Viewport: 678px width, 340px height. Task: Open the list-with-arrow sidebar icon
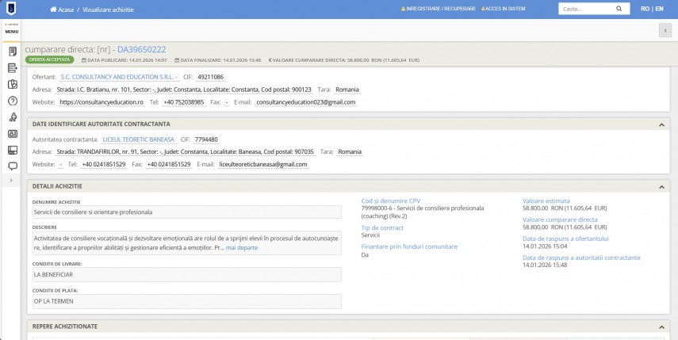[x=12, y=68]
